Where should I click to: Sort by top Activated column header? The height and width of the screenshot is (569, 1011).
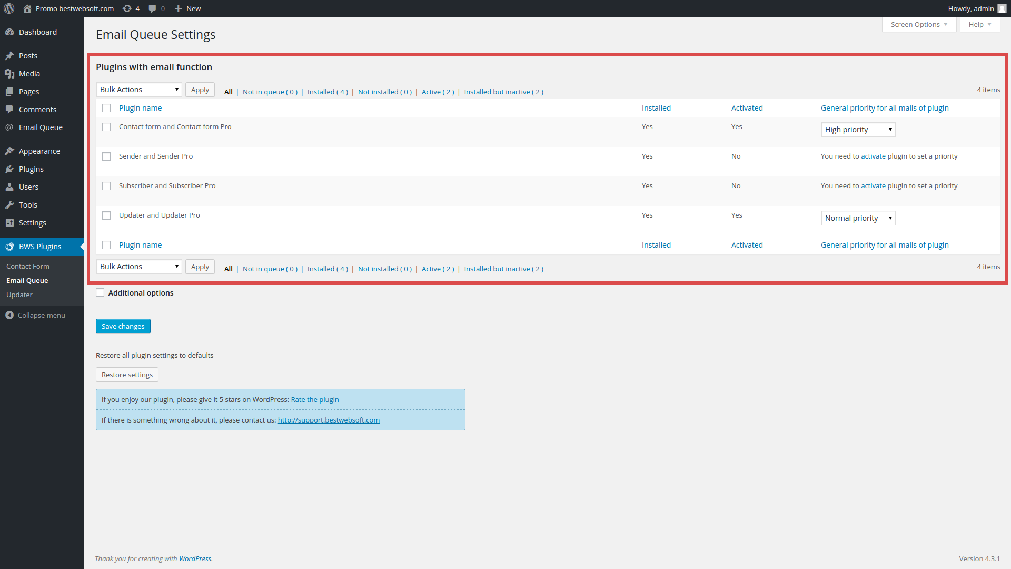point(747,108)
